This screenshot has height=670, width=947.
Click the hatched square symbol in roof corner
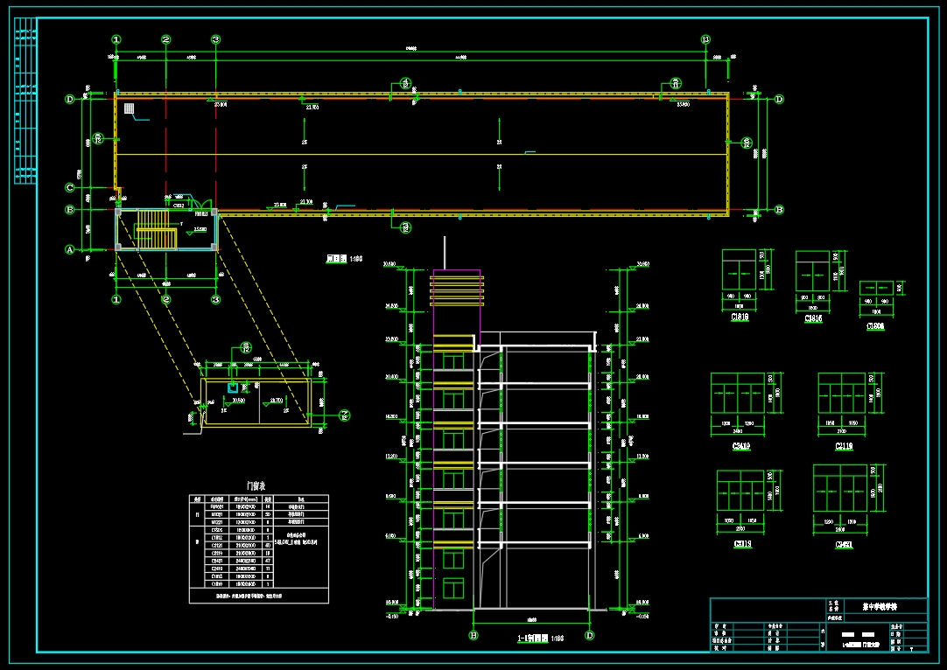pyautogui.click(x=130, y=108)
